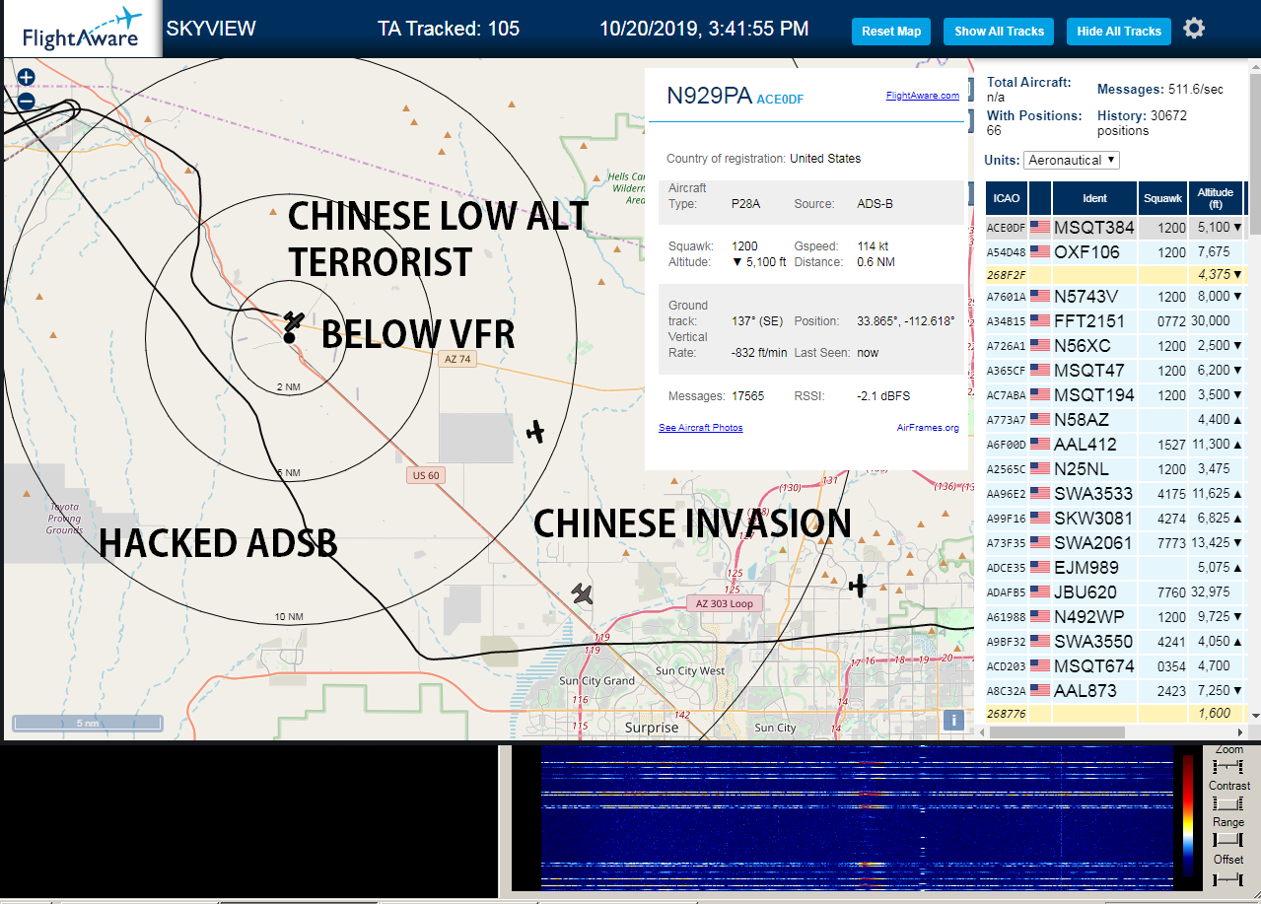Screen dimensions: 1261x904
Task: Click the FlightAware logo
Action: tap(81, 30)
